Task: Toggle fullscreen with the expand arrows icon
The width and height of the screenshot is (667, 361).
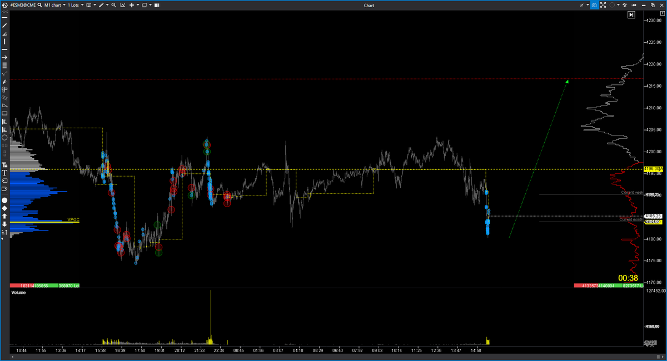Action: (603, 5)
